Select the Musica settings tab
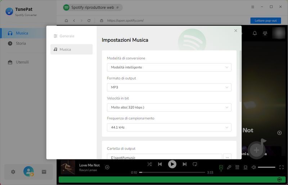288x185 pixels. pos(71,49)
